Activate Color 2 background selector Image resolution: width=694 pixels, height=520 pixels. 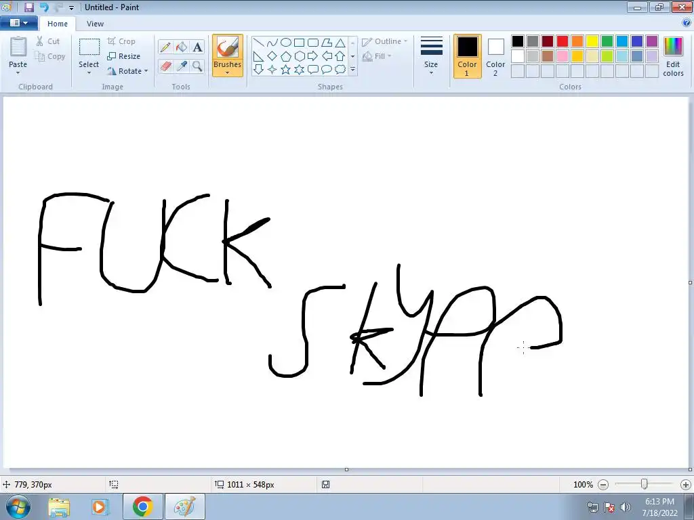(495, 57)
